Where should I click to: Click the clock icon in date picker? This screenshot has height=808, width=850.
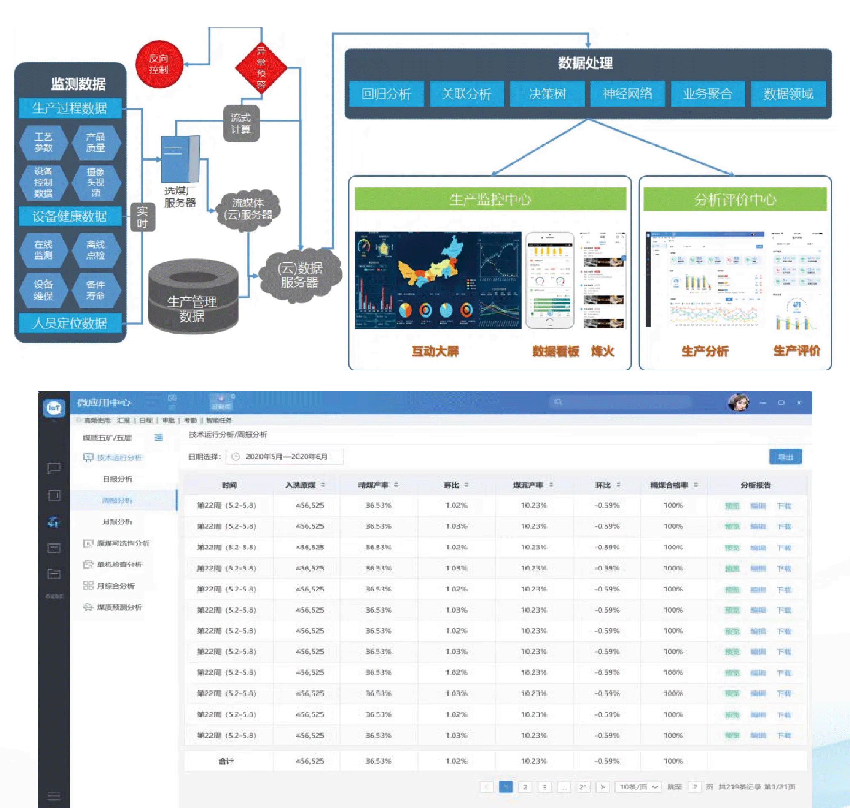[x=236, y=457]
